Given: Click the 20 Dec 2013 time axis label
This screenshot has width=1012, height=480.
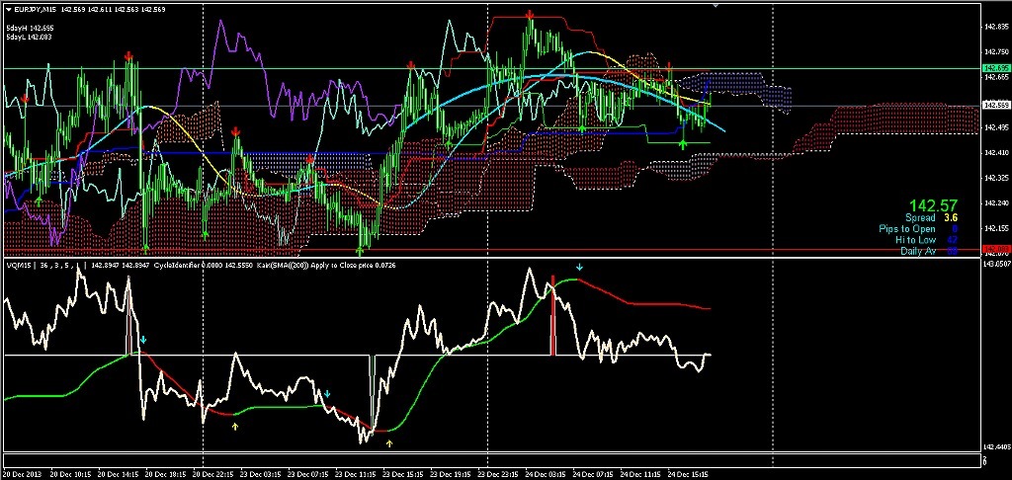Looking at the screenshot, I should coord(22,474).
